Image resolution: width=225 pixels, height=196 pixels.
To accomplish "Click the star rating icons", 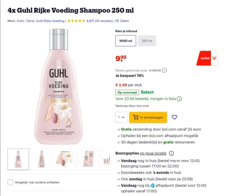I will [x=76, y=21].
